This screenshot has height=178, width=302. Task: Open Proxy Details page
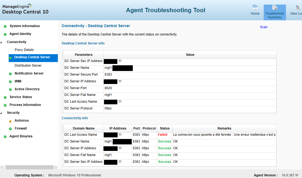24,50
